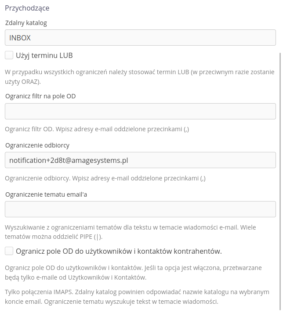This screenshot has width=283, height=313.
Task: Click the Ogranicz filtr OD hint text
Action: pos(97,129)
